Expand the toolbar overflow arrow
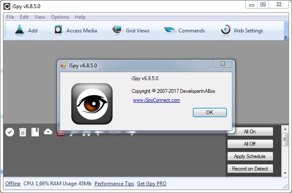Image resolution: width=292 pixels, height=193 pixels. click(x=286, y=37)
